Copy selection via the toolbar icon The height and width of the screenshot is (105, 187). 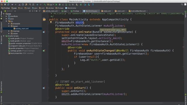(x=23, y=5)
